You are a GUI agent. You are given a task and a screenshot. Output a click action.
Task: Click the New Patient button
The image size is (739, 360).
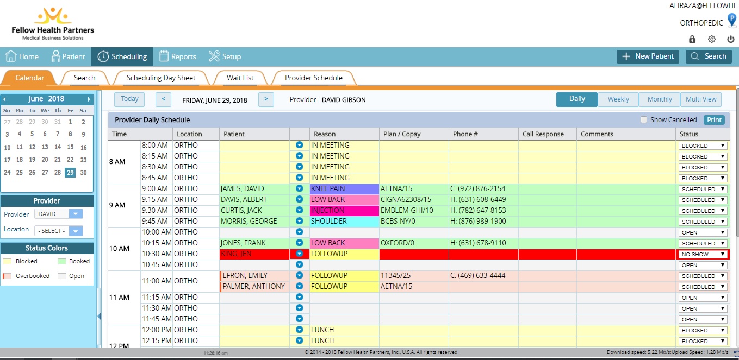647,56
